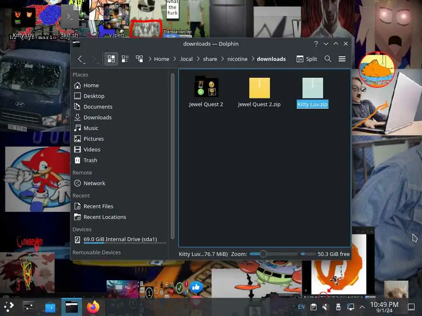This screenshot has width=422, height=316.
Task: Switch Dolphin to Compact view mode
Action: (125, 59)
